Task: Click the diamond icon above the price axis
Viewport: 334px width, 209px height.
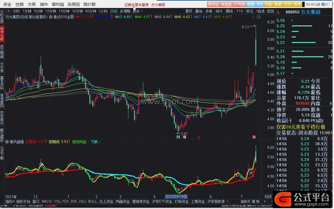Action: (x=253, y=17)
